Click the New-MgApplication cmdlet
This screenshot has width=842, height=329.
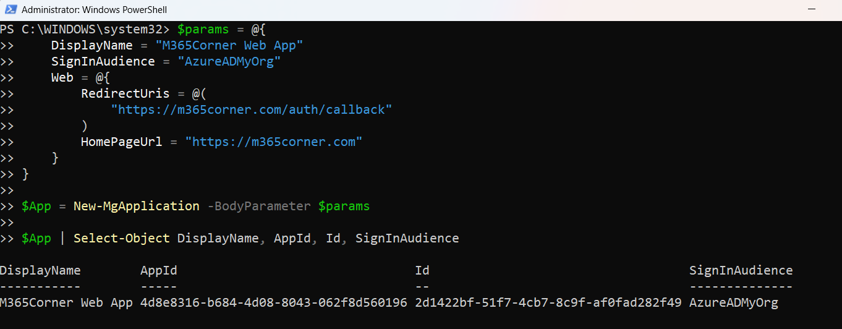tap(137, 206)
